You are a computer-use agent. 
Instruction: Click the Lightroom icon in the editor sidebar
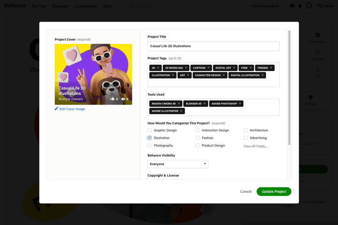tap(318, 52)
